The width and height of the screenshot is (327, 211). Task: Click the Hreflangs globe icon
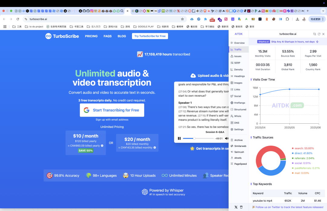[232, 103]
